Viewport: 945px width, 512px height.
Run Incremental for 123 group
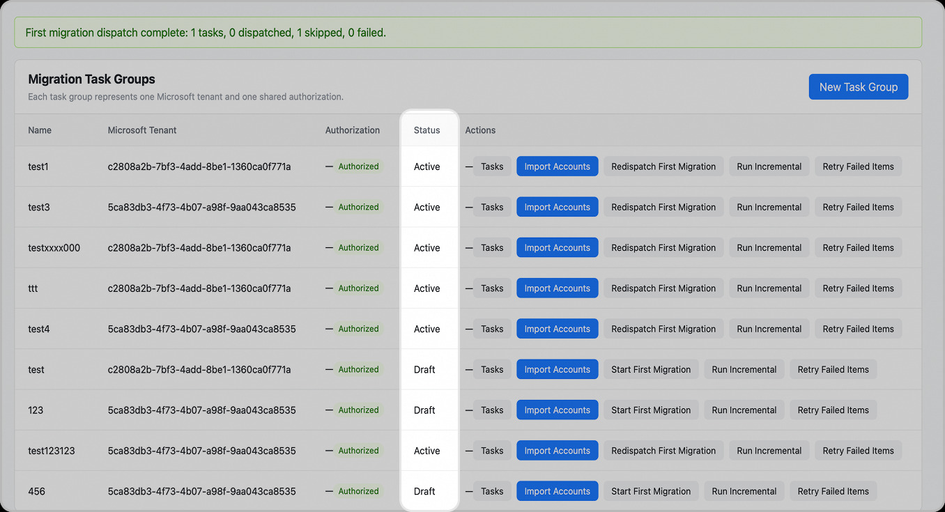[x=744, y=410]
